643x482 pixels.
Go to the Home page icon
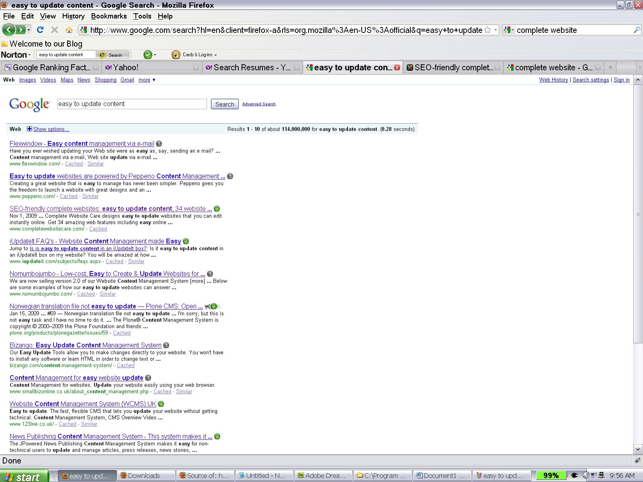tap(69, 30)
